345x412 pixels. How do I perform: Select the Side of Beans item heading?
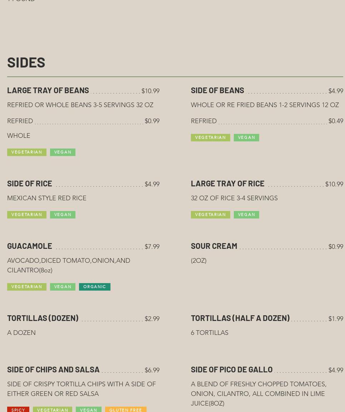tap(217, 90)
